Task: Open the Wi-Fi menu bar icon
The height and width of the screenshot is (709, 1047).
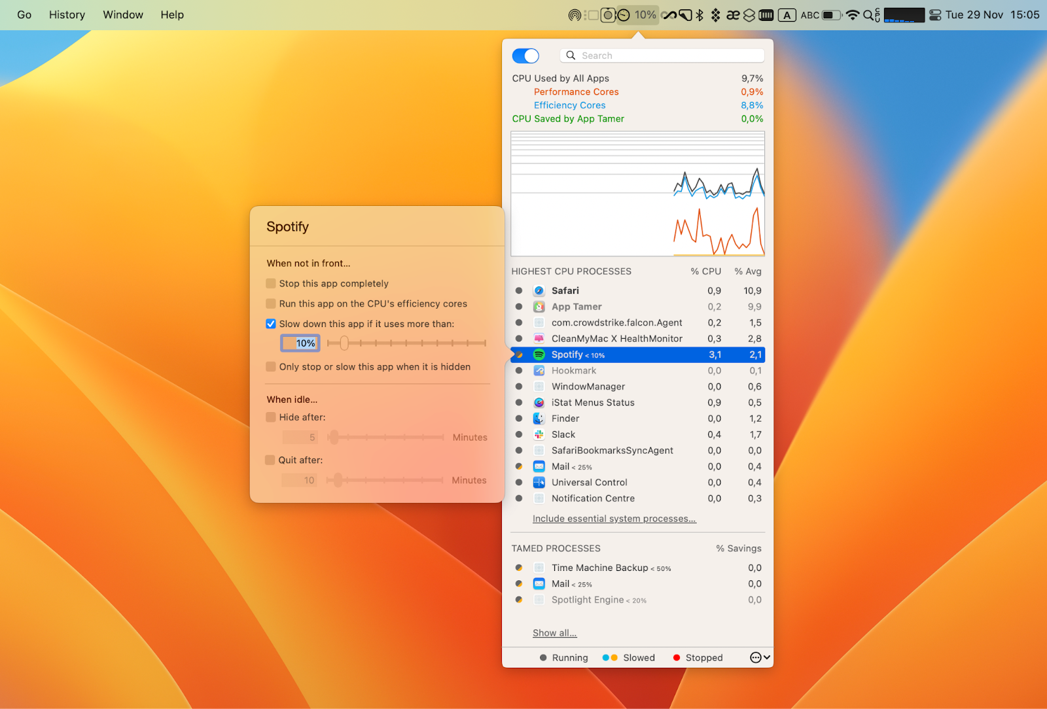Action: [852, 15]
